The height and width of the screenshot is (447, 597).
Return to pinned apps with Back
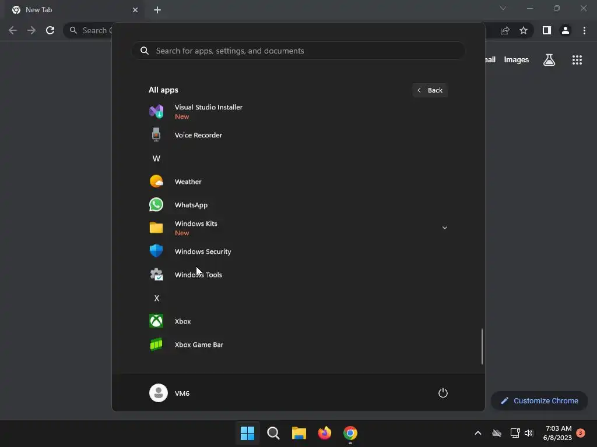(430, 90)
